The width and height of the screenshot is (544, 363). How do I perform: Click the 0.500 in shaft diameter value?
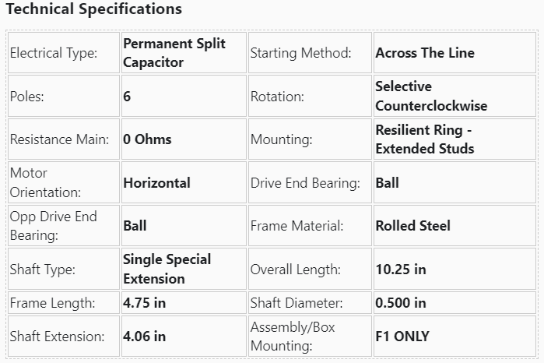click(400, 303)
